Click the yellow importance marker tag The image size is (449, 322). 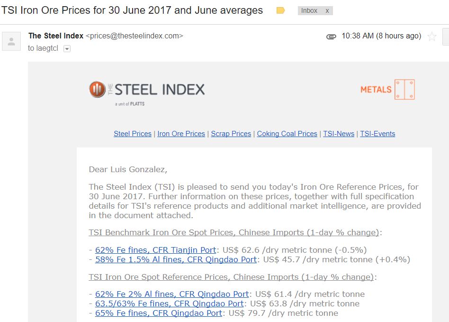pos(280,10)
